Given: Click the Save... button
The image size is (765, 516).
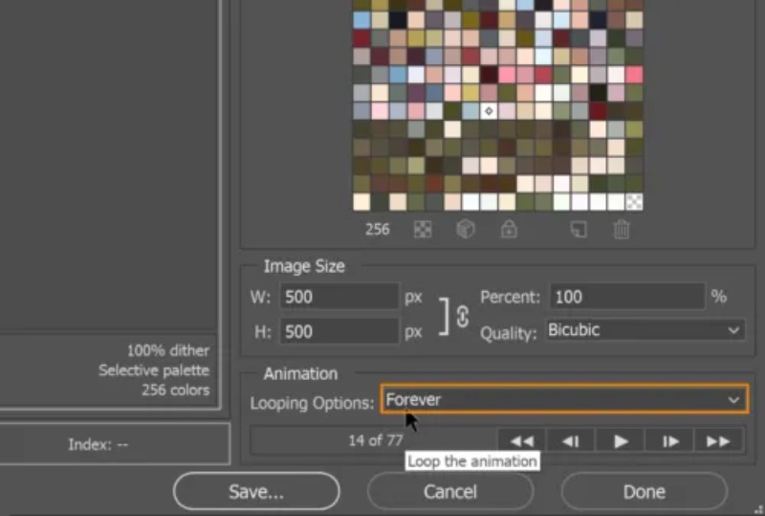Looking at the screenshot, I should (256, 491).
